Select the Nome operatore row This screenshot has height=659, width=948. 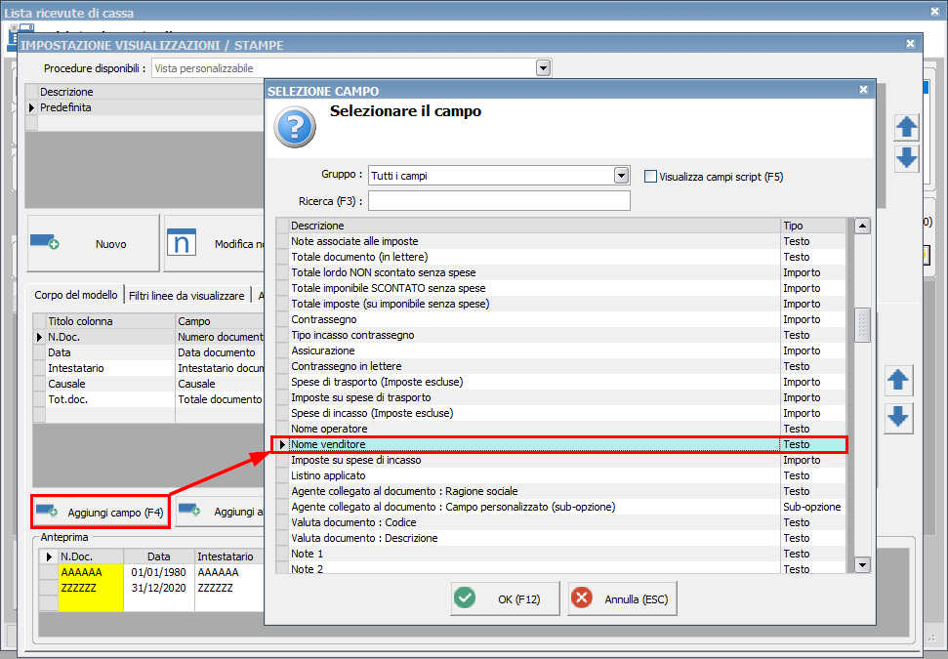[560, 429]
